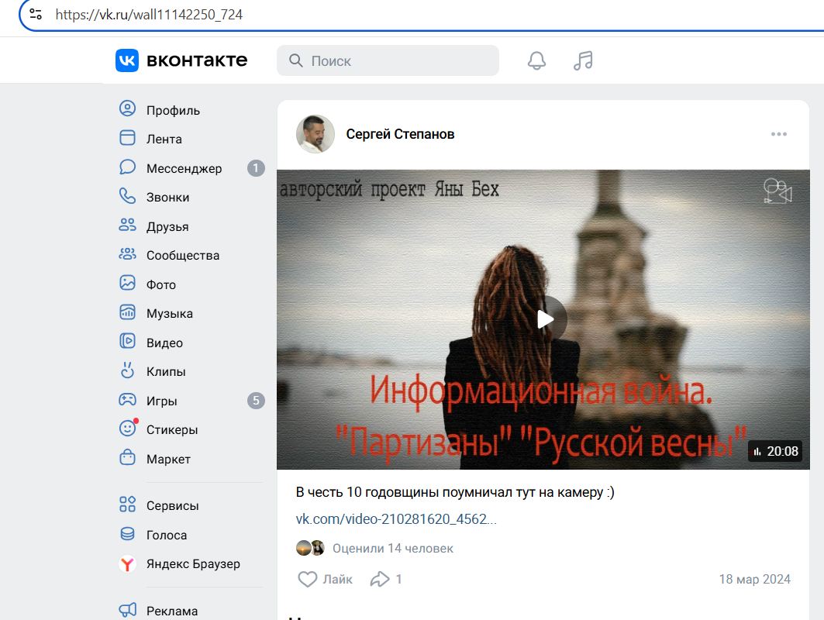Click the Игры gamepad icon

[x=127, y=400]
